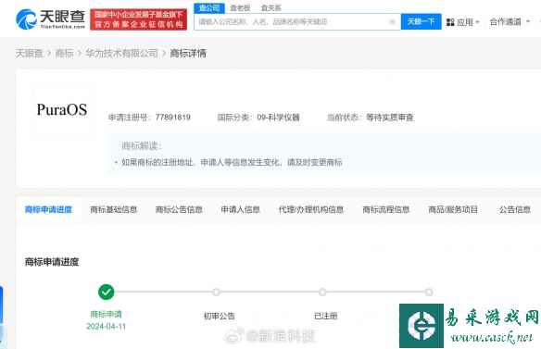The height and width of the screenshot is (349, 541).
Task: Open the 合作通道 dropdown
Action: point(510,22)
